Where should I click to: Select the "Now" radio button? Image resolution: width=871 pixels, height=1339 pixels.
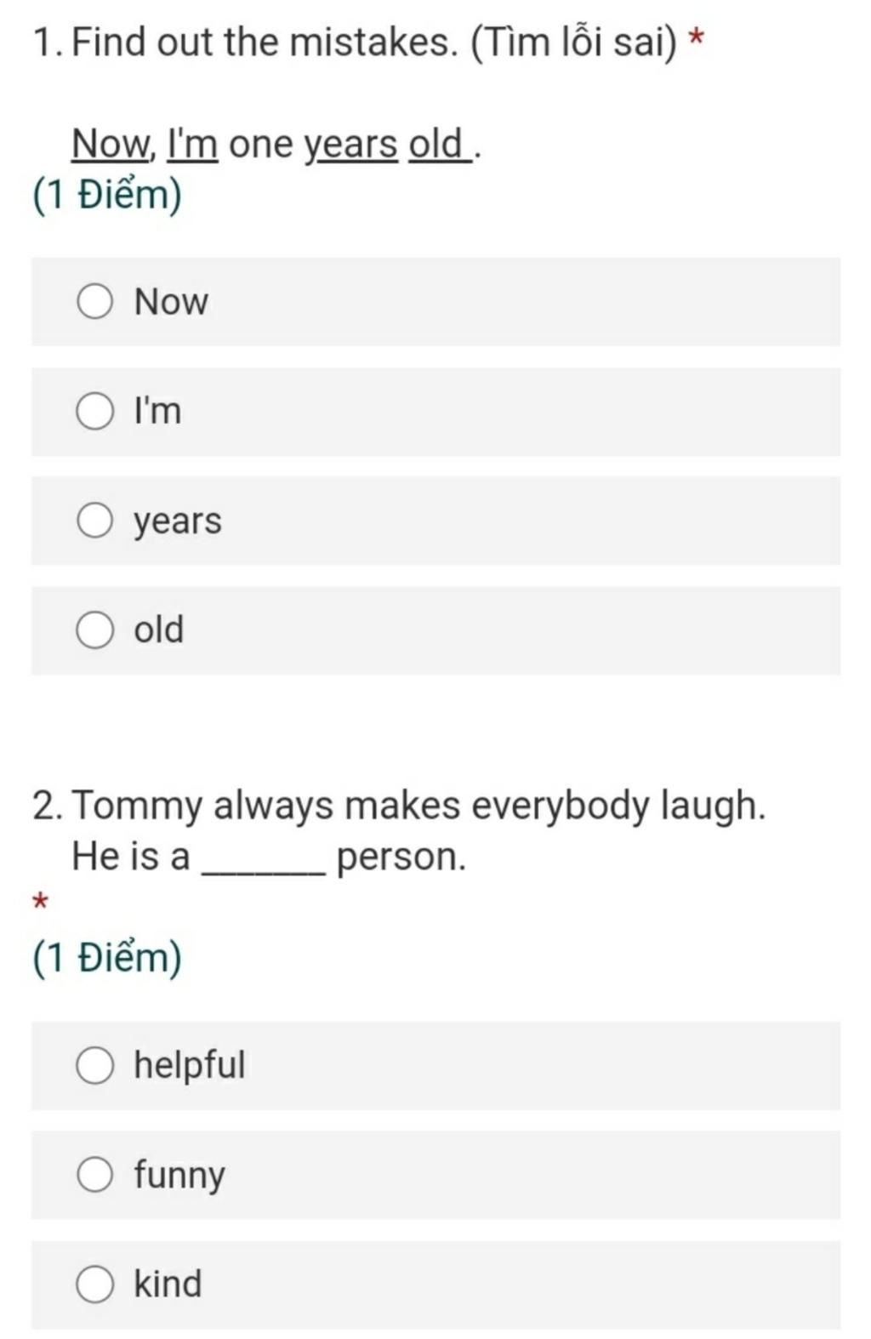[94, 302]
